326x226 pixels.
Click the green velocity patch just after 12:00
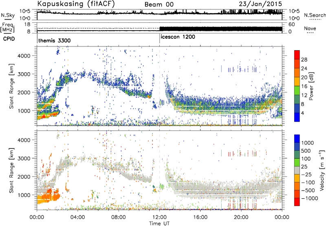pos(161,186)
